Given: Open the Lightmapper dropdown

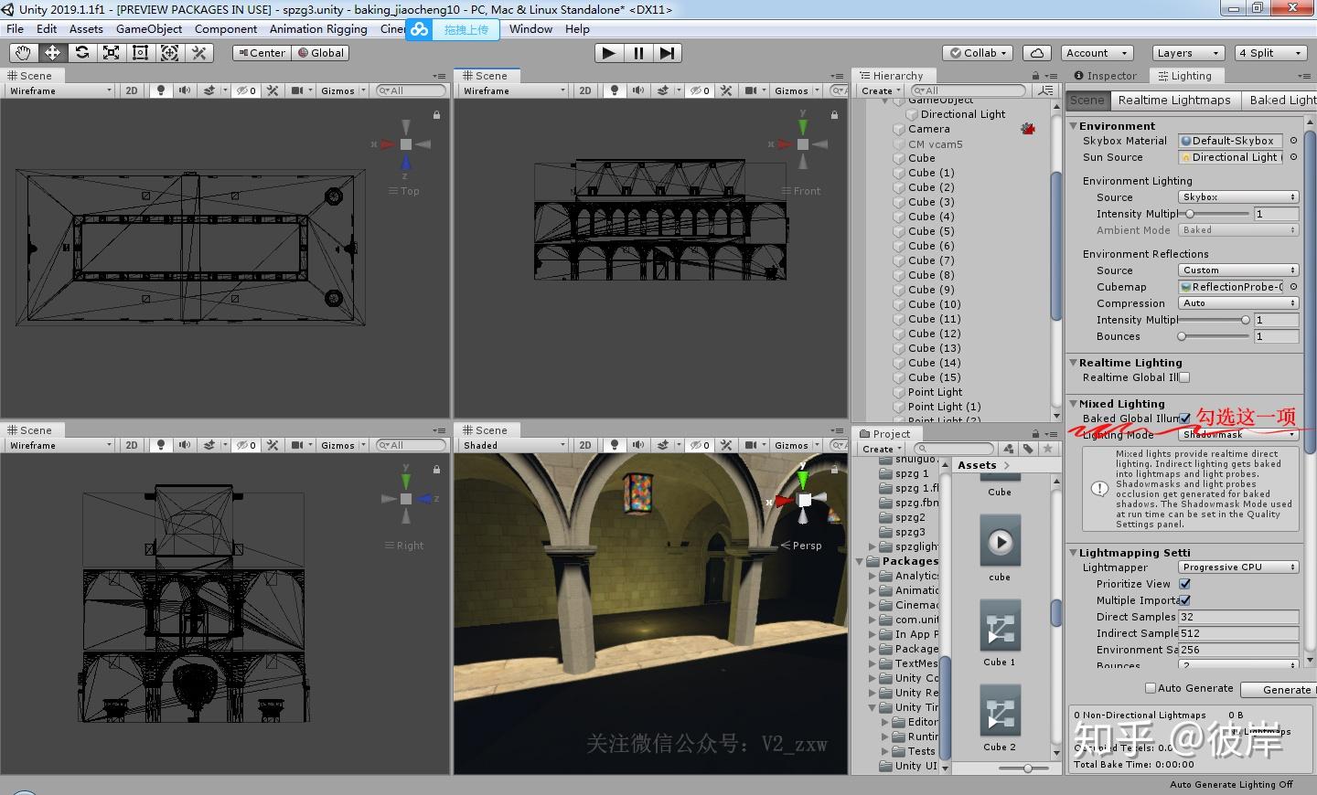Looking at the screenshot, I should 1238,567.
